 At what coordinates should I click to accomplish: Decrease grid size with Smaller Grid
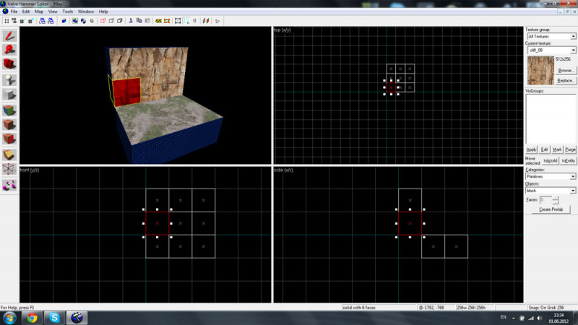(22, 21)
